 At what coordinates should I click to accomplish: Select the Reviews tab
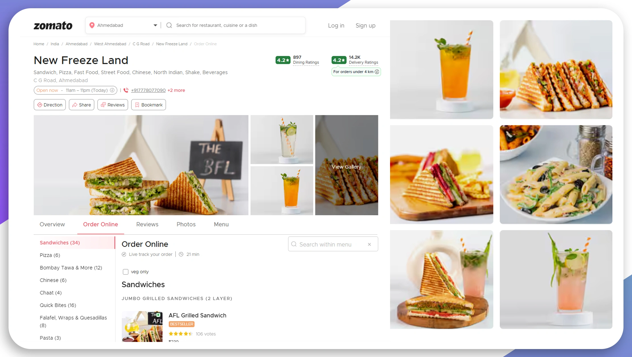coord(147,224)
